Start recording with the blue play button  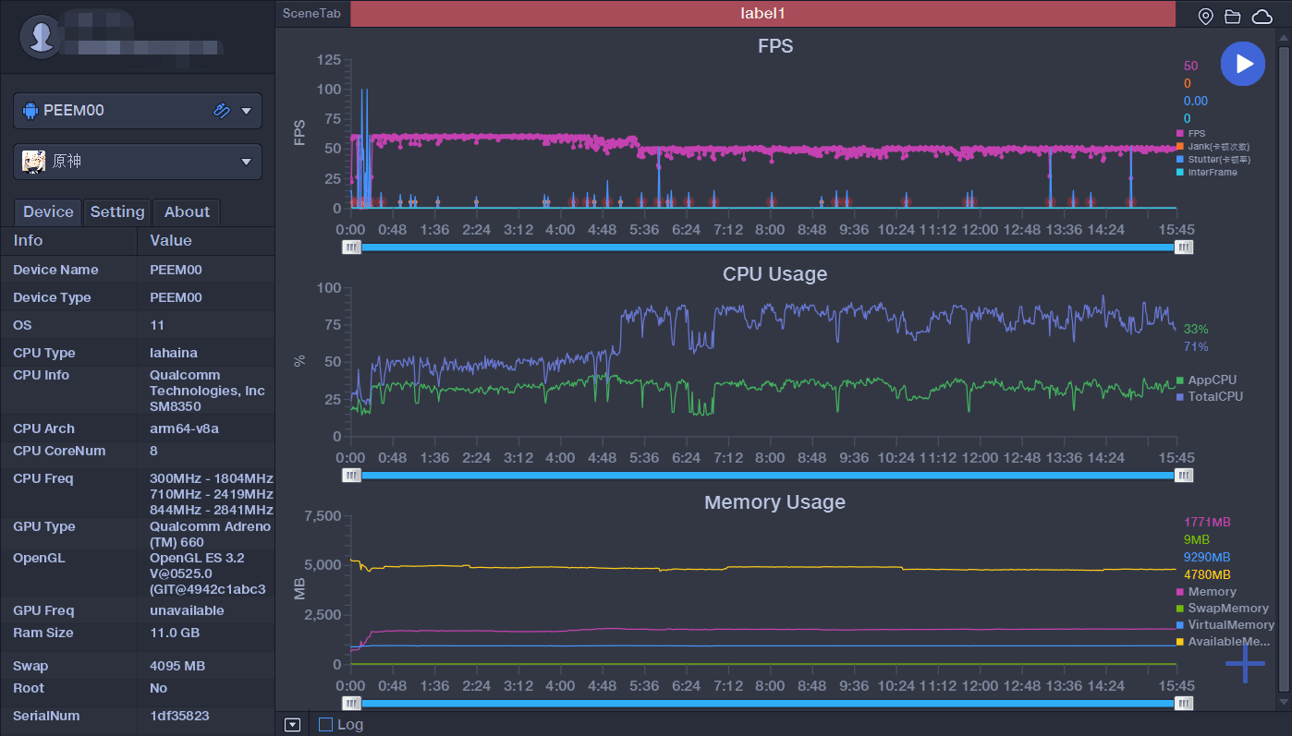click(1242, 64)
